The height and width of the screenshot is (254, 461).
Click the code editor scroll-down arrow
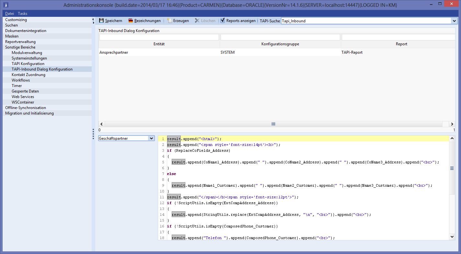(x=452, y=237)
